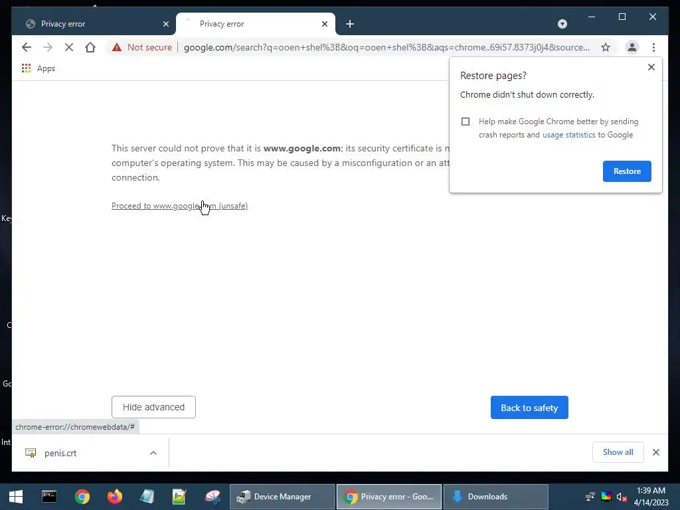
Task: Open the Windows Start menu
Action: point(16,497)
